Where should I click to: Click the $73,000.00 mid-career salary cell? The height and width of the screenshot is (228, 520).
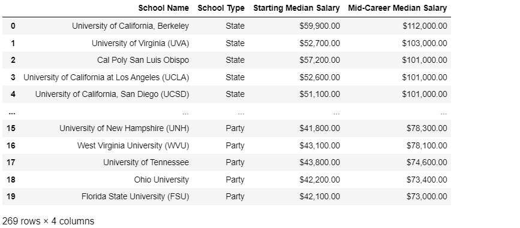[x=427, y=196]
